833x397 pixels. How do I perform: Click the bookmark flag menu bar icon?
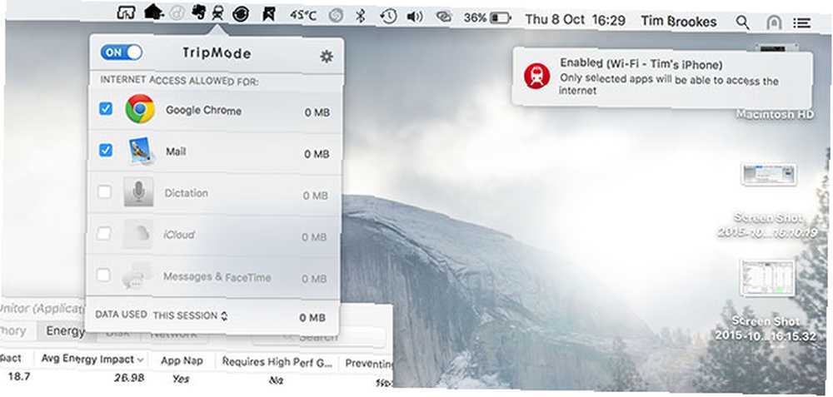click(x=269, y=15)
